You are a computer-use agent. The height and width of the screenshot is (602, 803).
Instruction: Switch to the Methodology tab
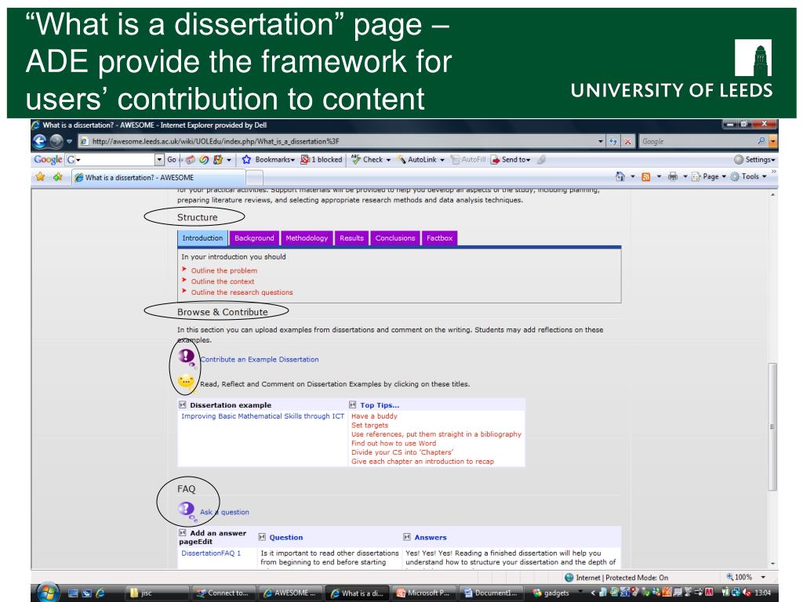click(x=307, y=238)
